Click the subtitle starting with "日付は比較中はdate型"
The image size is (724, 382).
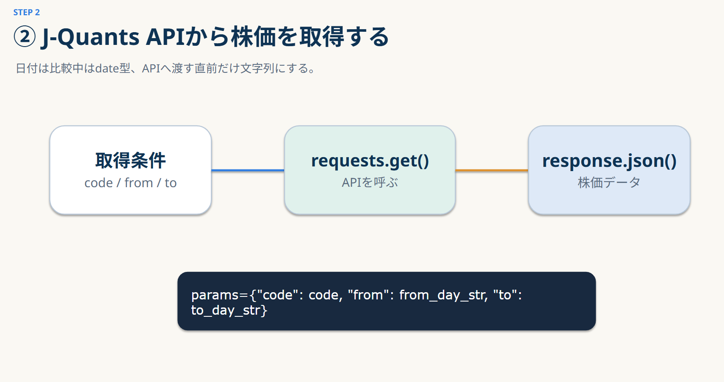pos(166,68)
